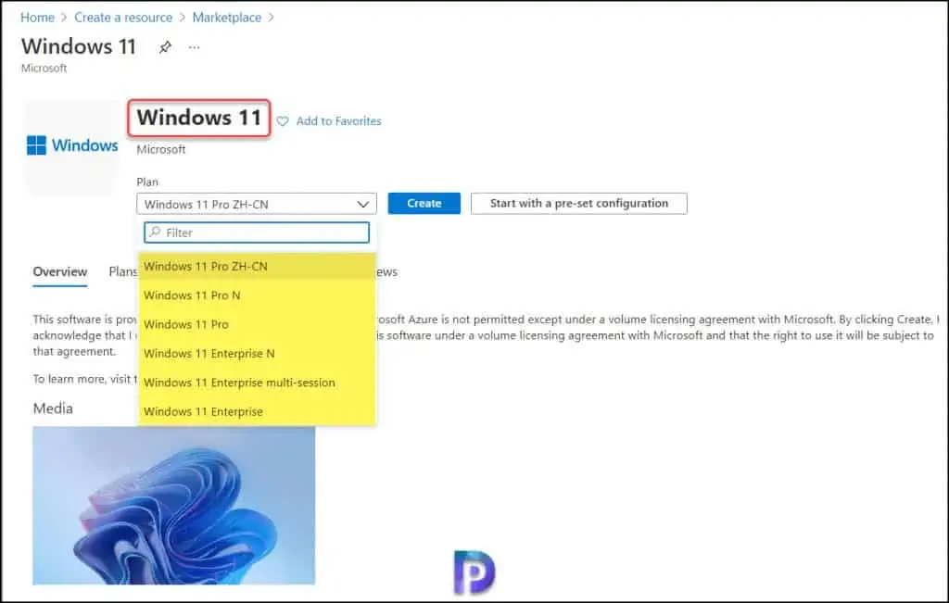
Task: Click the heart favorite icon
Action: coord(283,121)
